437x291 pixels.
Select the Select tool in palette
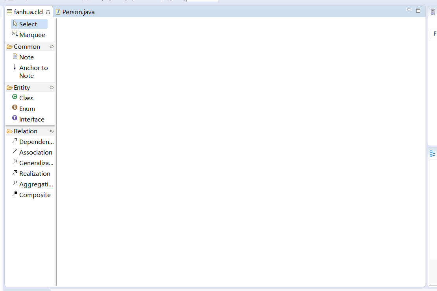coord(29,24)
